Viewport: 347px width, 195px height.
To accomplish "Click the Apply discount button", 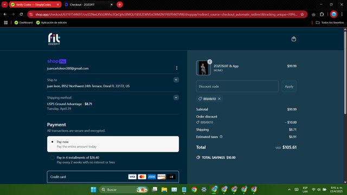I will click(289, 87).
